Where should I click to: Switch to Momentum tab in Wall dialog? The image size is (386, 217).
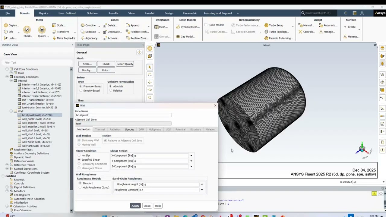(x=84, y=129)
